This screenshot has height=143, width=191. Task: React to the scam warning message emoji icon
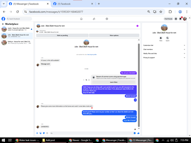(x=89, y=80)
